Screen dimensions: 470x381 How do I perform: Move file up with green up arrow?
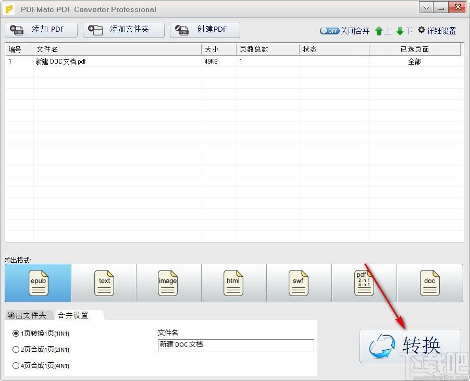tap(379, 31)
